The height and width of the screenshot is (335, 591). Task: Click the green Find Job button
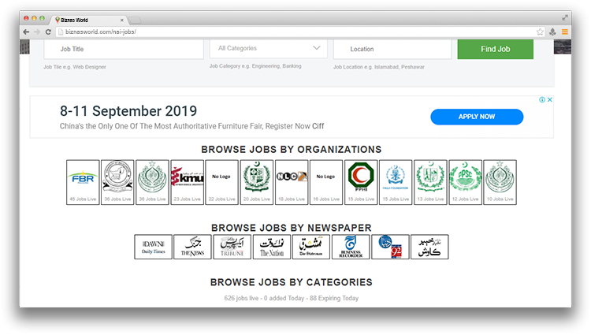click(495, 49)
